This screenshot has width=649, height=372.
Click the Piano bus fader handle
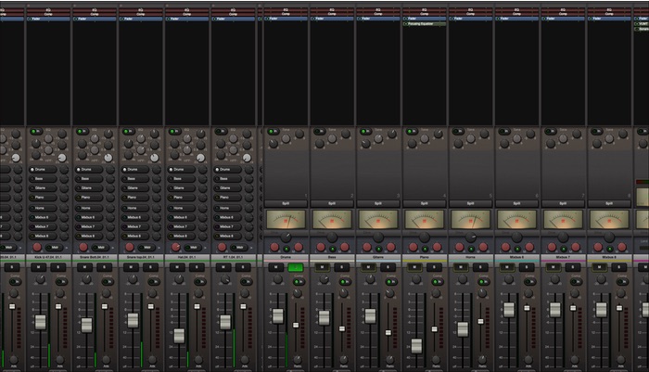416,344
